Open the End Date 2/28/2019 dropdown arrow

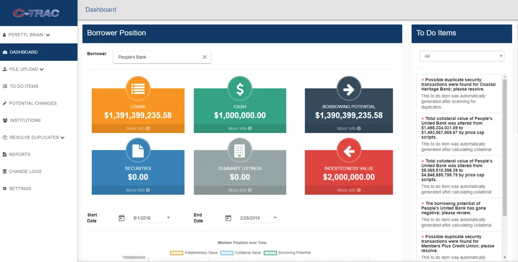[x=275, y=218]
